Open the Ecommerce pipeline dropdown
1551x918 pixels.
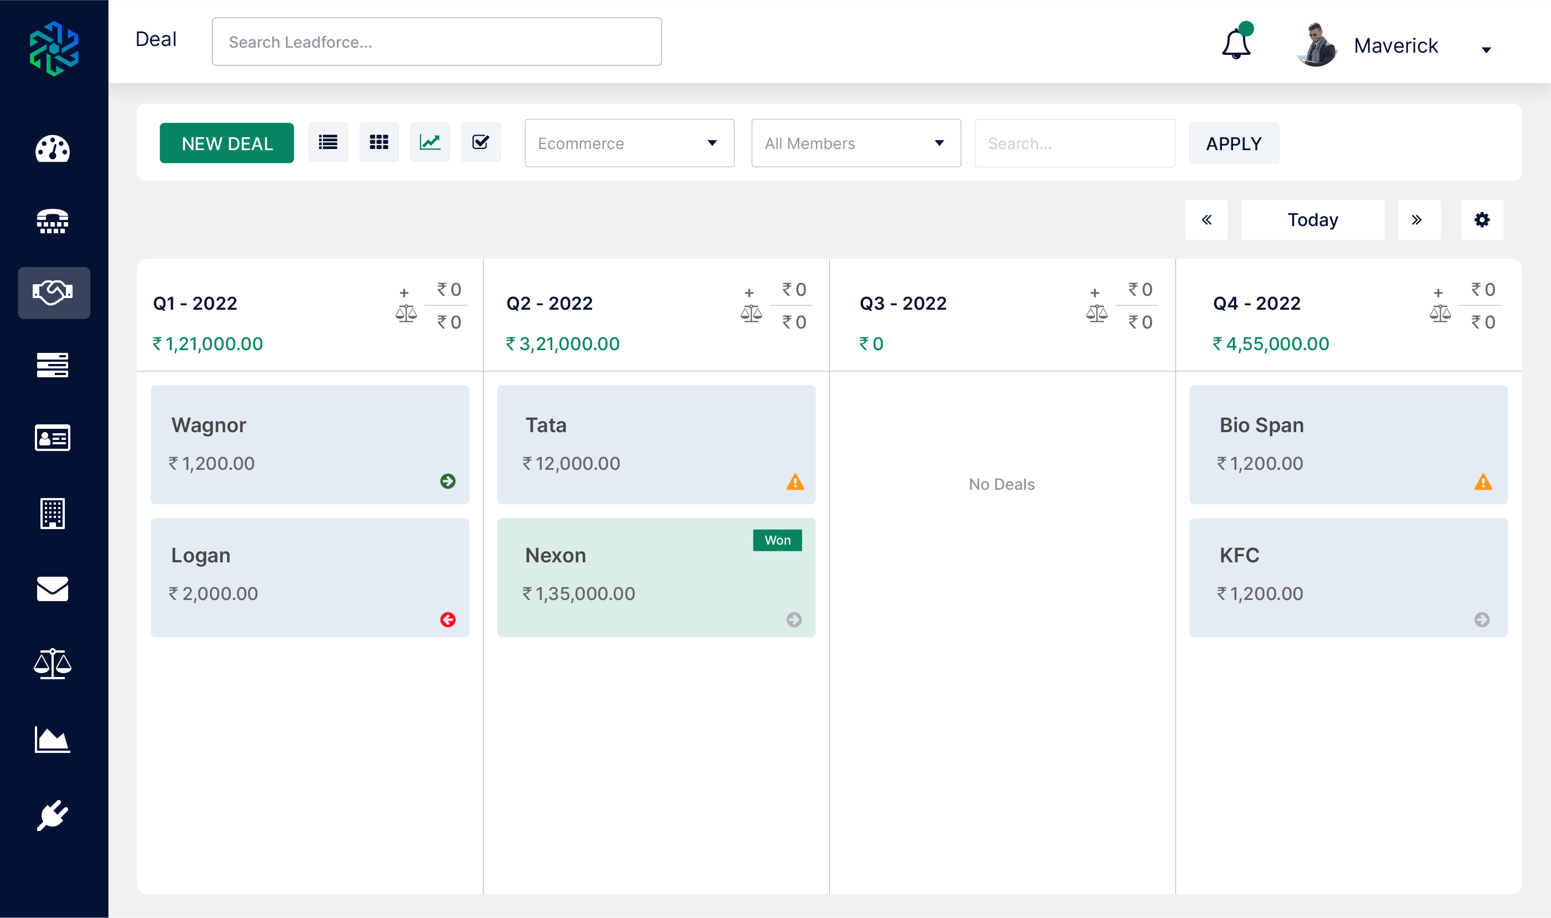coord(628,143)
